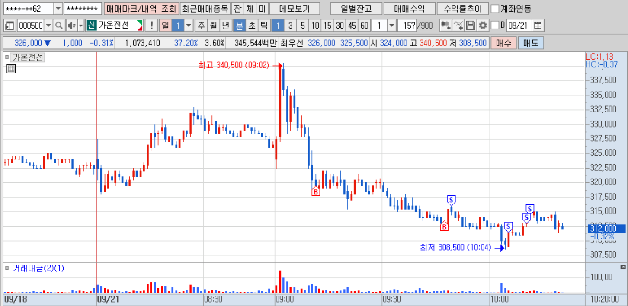The image size is (628, 306).
Task: Click the 가온전선 stock name field
Action: [x=119, y=25]
